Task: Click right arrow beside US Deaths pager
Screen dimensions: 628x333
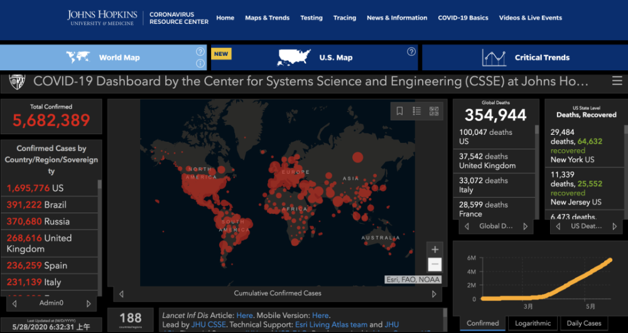Action: pyautogui.click(x=614, y=226)
